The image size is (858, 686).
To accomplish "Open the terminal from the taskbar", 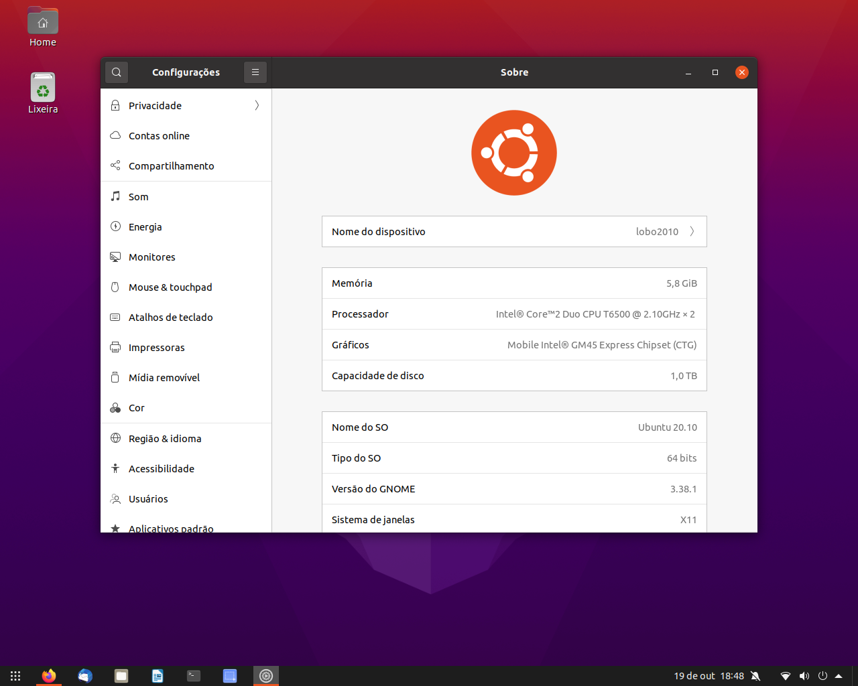I will (x=193, y=675).
